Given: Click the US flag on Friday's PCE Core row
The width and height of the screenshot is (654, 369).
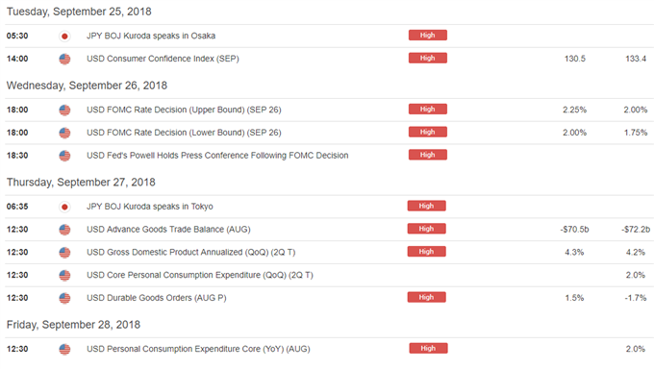Looking at the screenshot, I should [64, 350].
